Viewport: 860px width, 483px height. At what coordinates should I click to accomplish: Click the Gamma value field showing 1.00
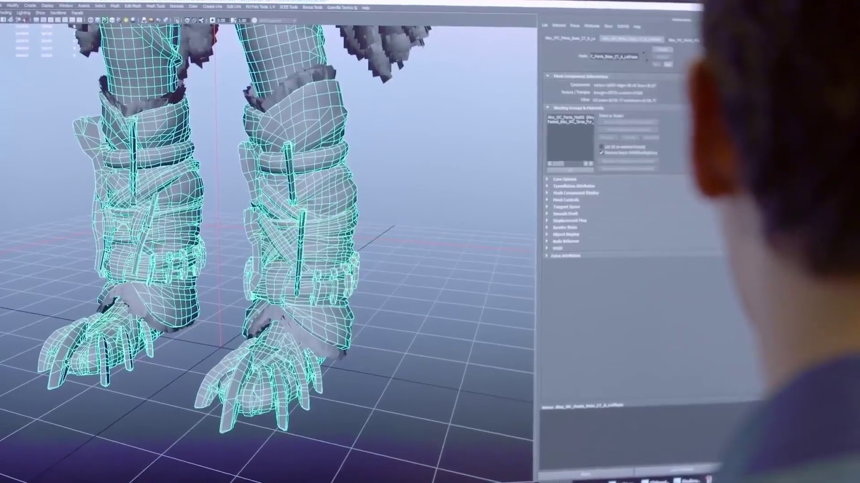tap(243, 20)
